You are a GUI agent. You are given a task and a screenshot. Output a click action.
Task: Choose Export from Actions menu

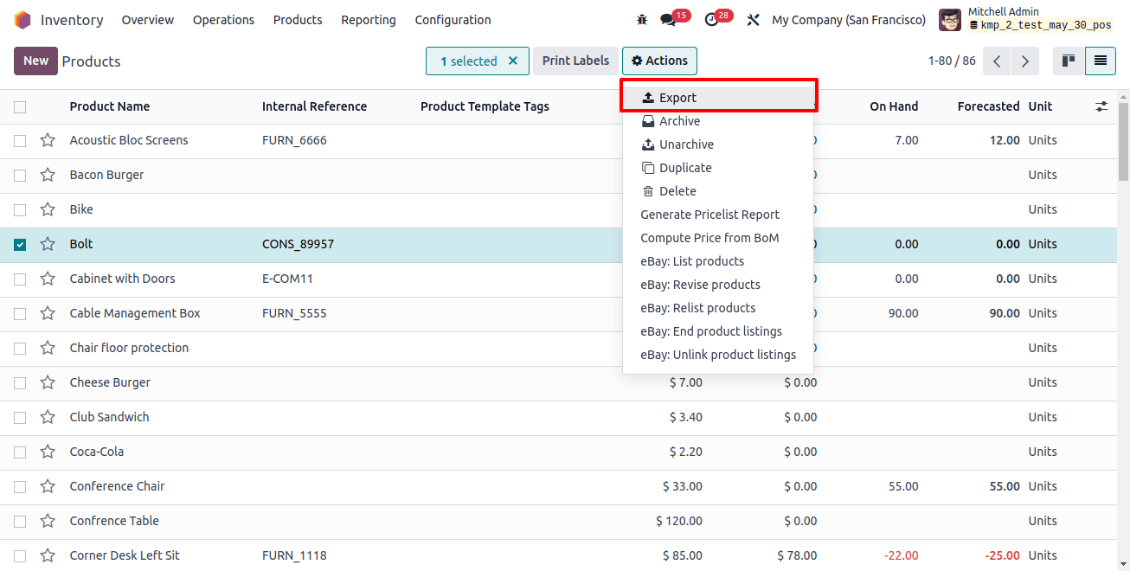point(718,98)
